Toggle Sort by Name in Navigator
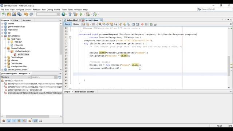 [35, 121]
